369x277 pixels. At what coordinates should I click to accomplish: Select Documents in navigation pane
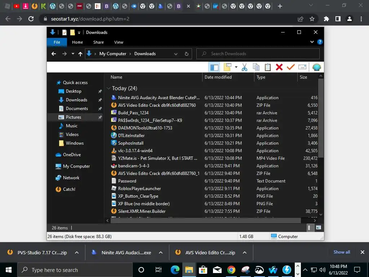[77, 108]
